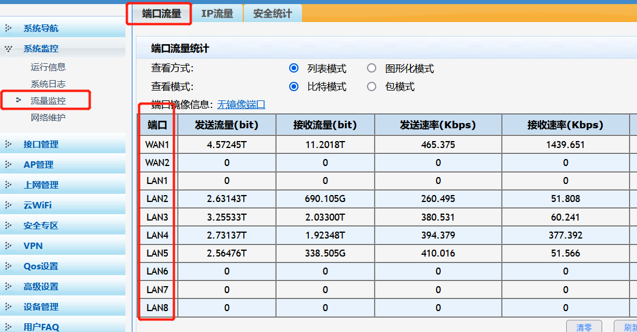
Task: Click LAN5 sent traffic value 2.56476T
Action: click(226, 253)
